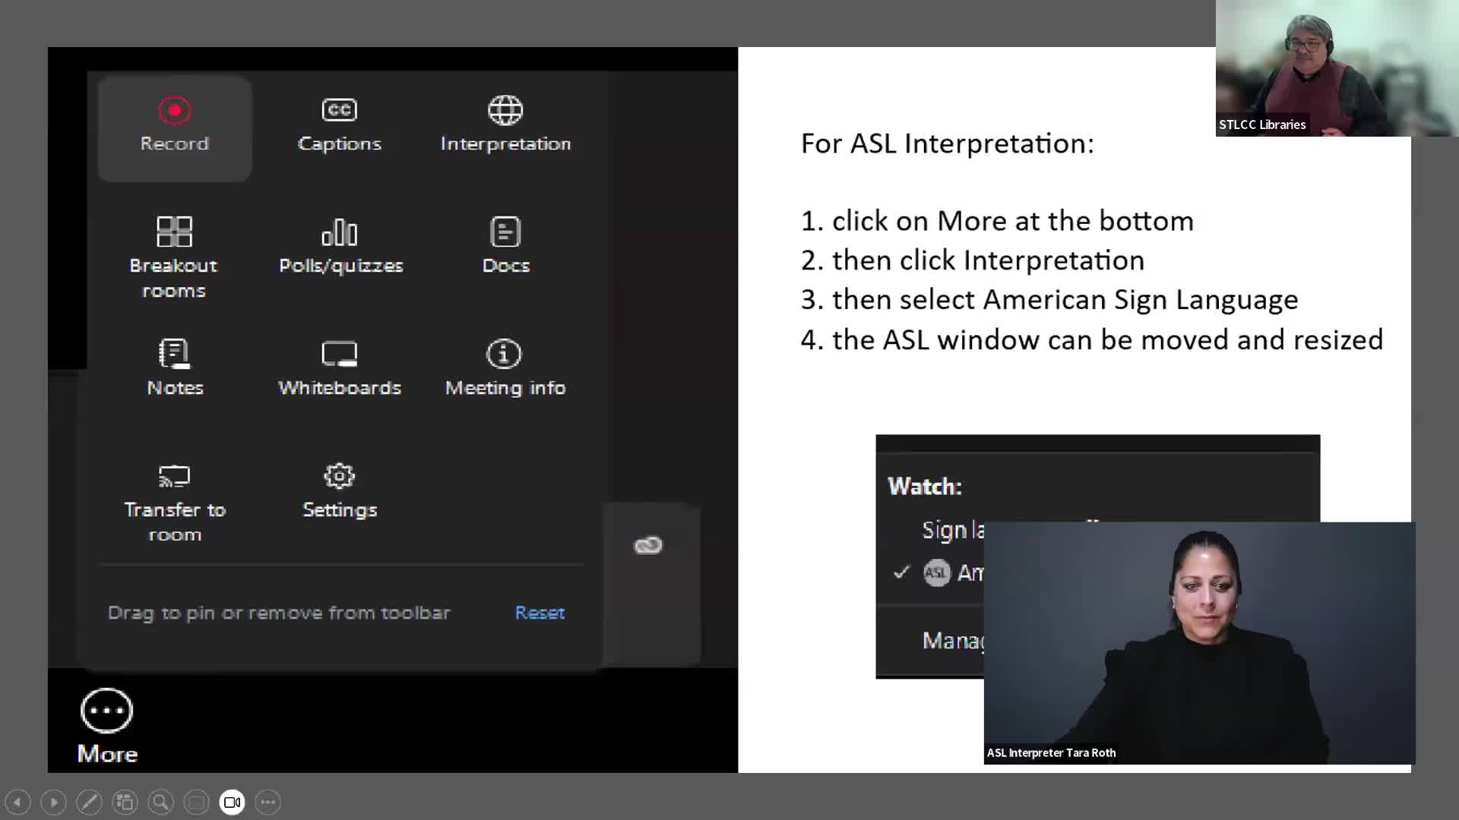Screen dimensions: 1459x820
Task: Select the pen annotation tool
Action: [89, 802]
